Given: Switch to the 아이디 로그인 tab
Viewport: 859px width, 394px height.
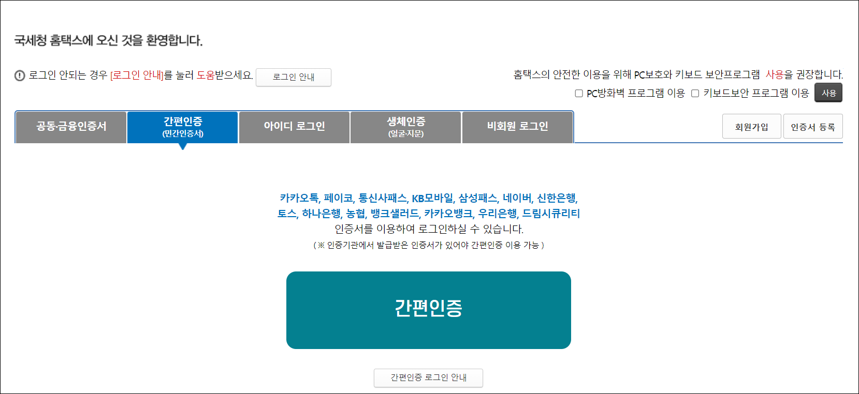Looking at the screenshot, I should (294, 127).
